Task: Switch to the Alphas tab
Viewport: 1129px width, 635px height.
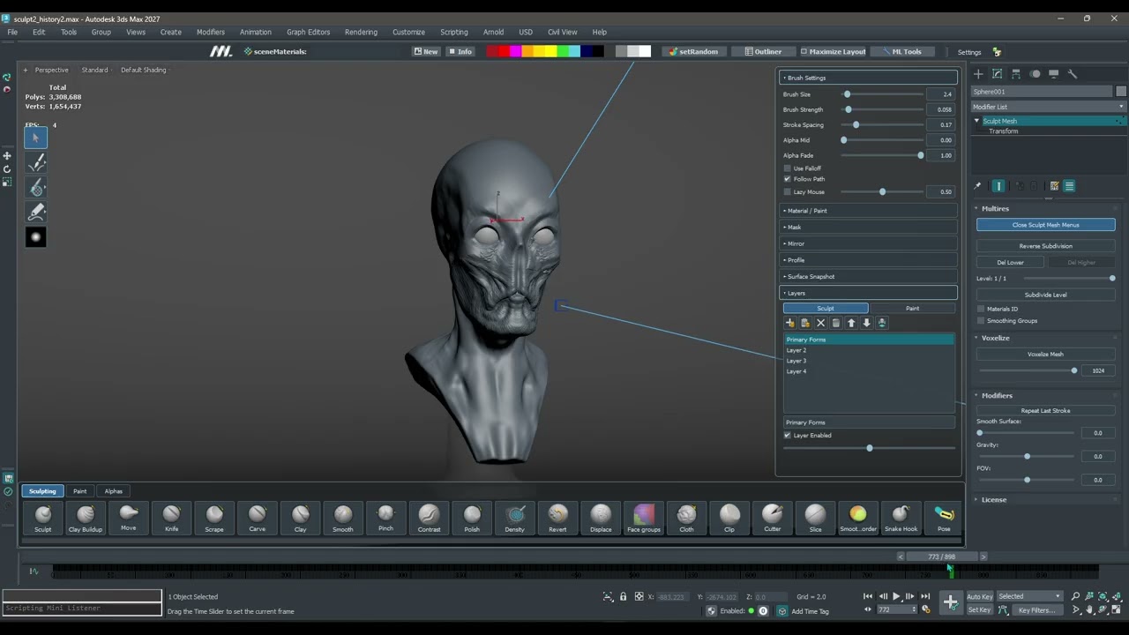Action: coord(114,491)
